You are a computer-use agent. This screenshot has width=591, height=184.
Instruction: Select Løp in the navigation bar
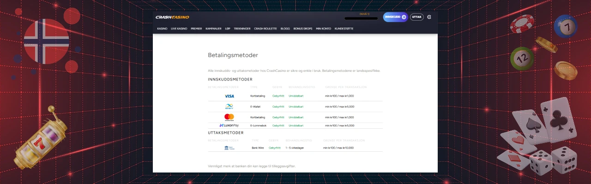[x=228, y=29]
